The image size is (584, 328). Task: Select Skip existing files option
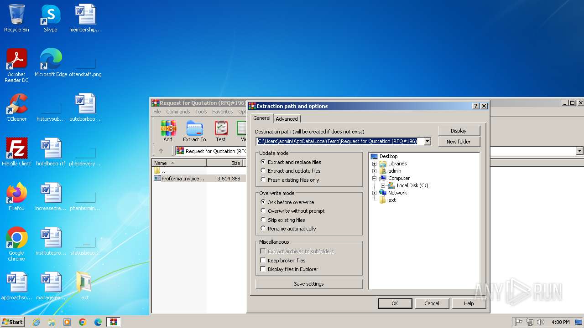click(283, 220)
